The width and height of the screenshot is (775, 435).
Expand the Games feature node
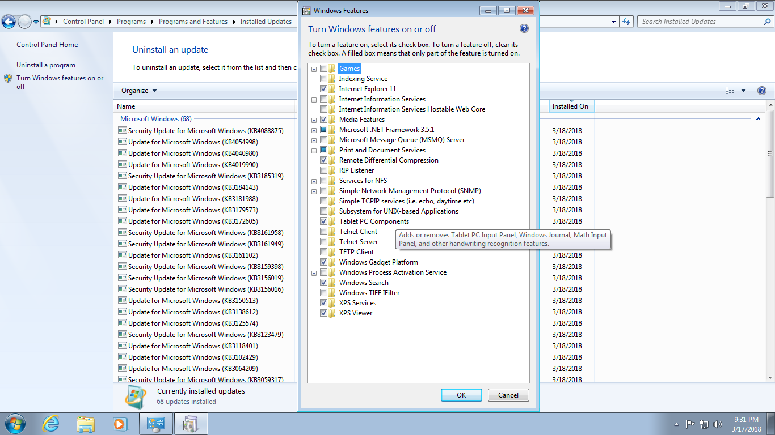(314, 69)
